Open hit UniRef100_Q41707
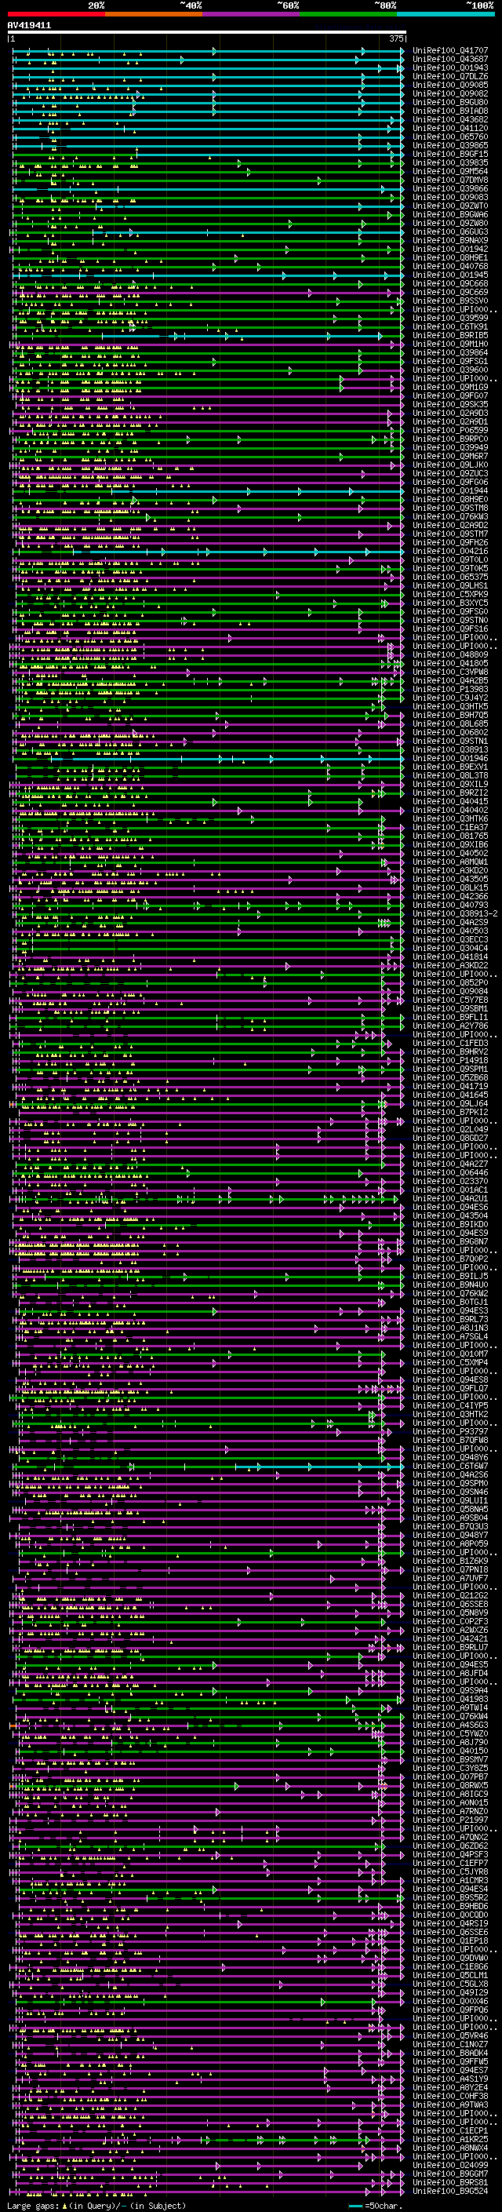The height and width of the screenshot is (2212, 502). pos(449,51)
